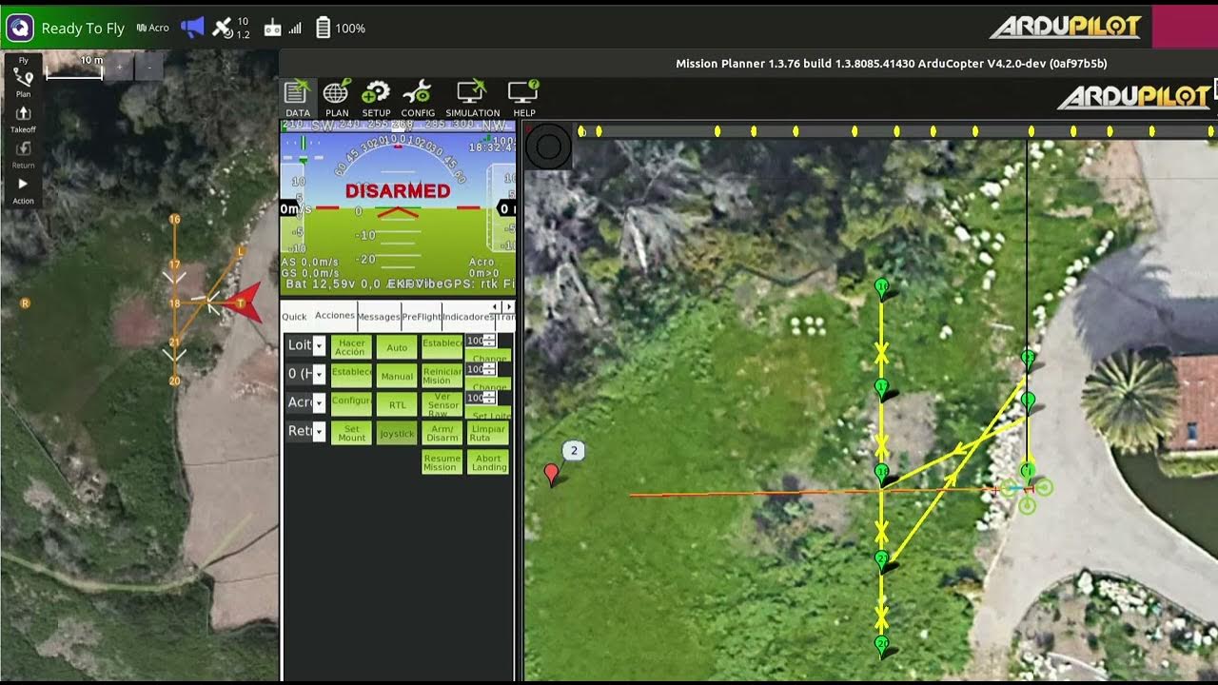Click Resume Mission button
The width and height of the screenshot is (1218, 685).
click(x=442, y=462)
